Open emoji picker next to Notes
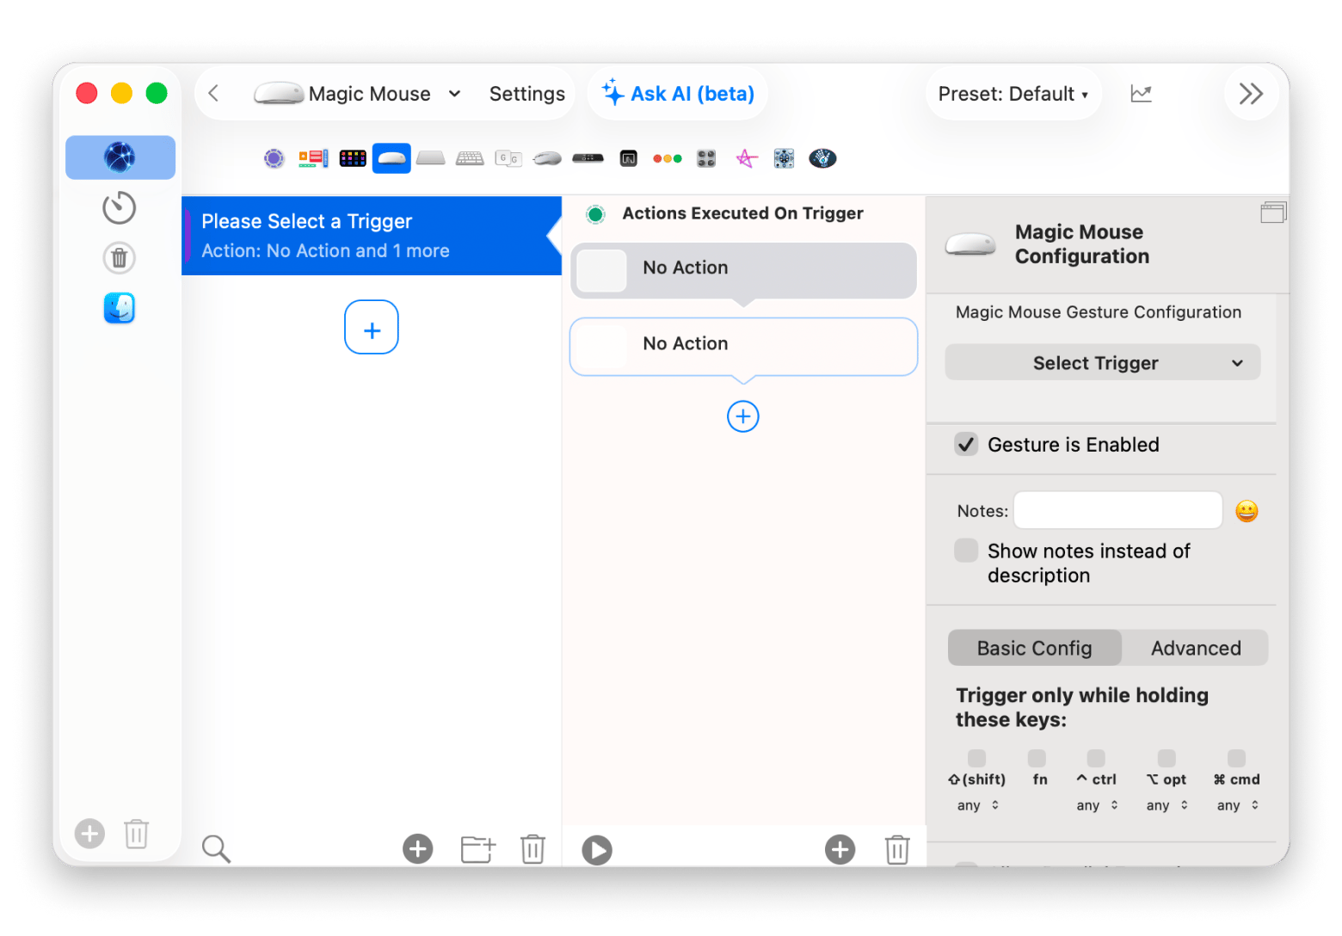This screenshot has width=1342, height=936. (x=1247, y=511)
